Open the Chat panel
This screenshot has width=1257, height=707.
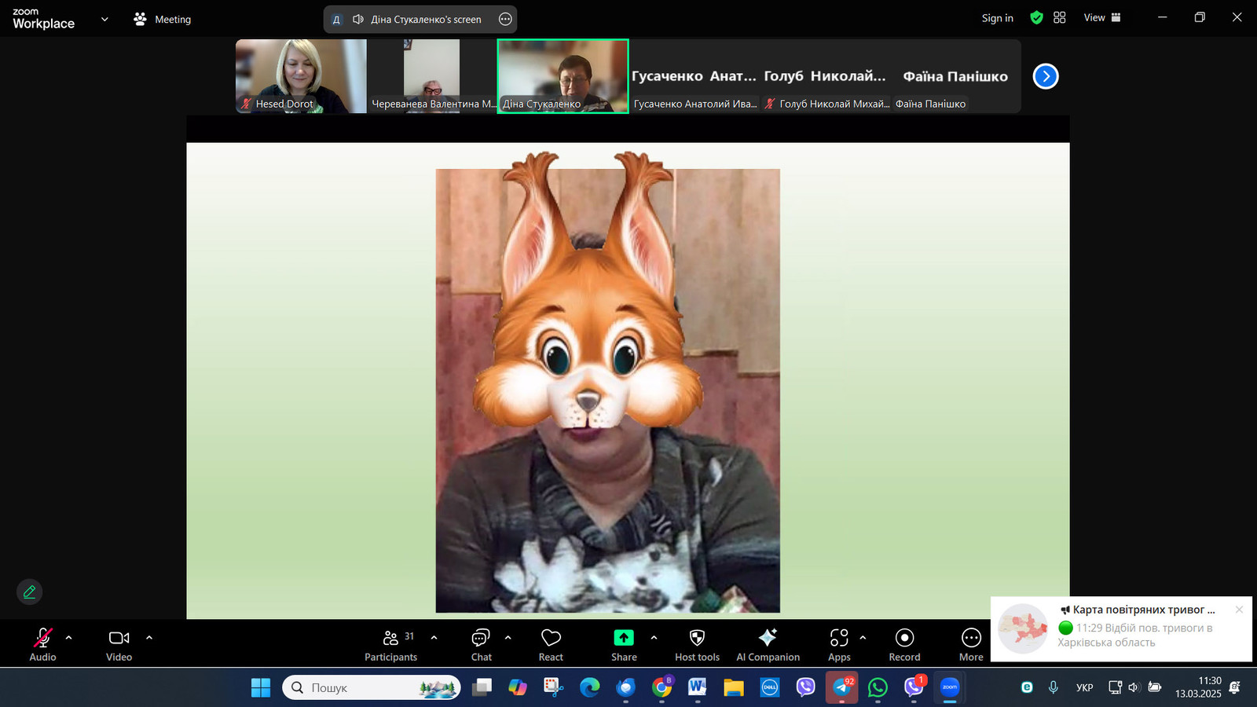click(481, 645)
